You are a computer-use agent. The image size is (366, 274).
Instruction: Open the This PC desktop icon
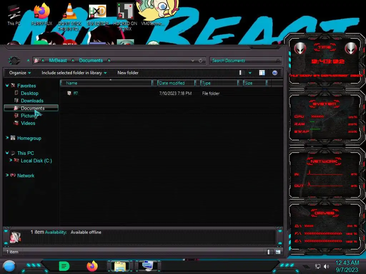14,15
